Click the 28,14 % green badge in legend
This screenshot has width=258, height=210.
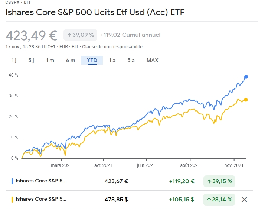[x=219, y=200]
